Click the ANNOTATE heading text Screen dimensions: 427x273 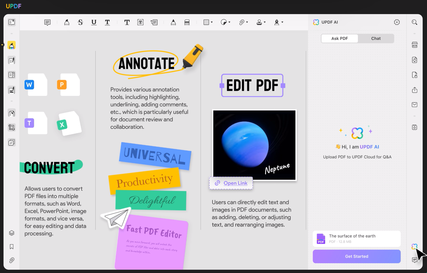coord(146,64)
